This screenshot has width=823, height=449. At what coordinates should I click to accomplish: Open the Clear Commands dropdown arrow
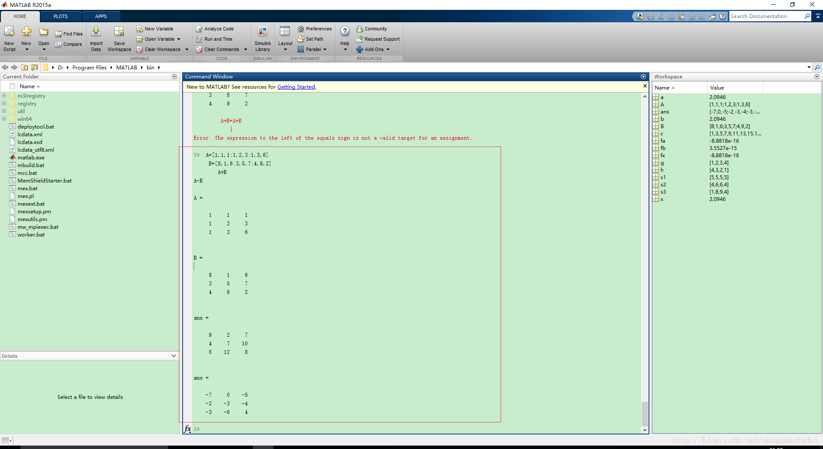point(246,49)
